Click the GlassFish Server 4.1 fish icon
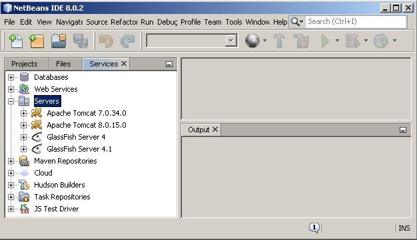 37,149
